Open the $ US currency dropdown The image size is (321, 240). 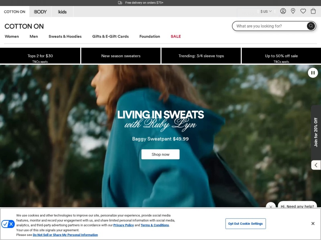click(x=266, y=12)
